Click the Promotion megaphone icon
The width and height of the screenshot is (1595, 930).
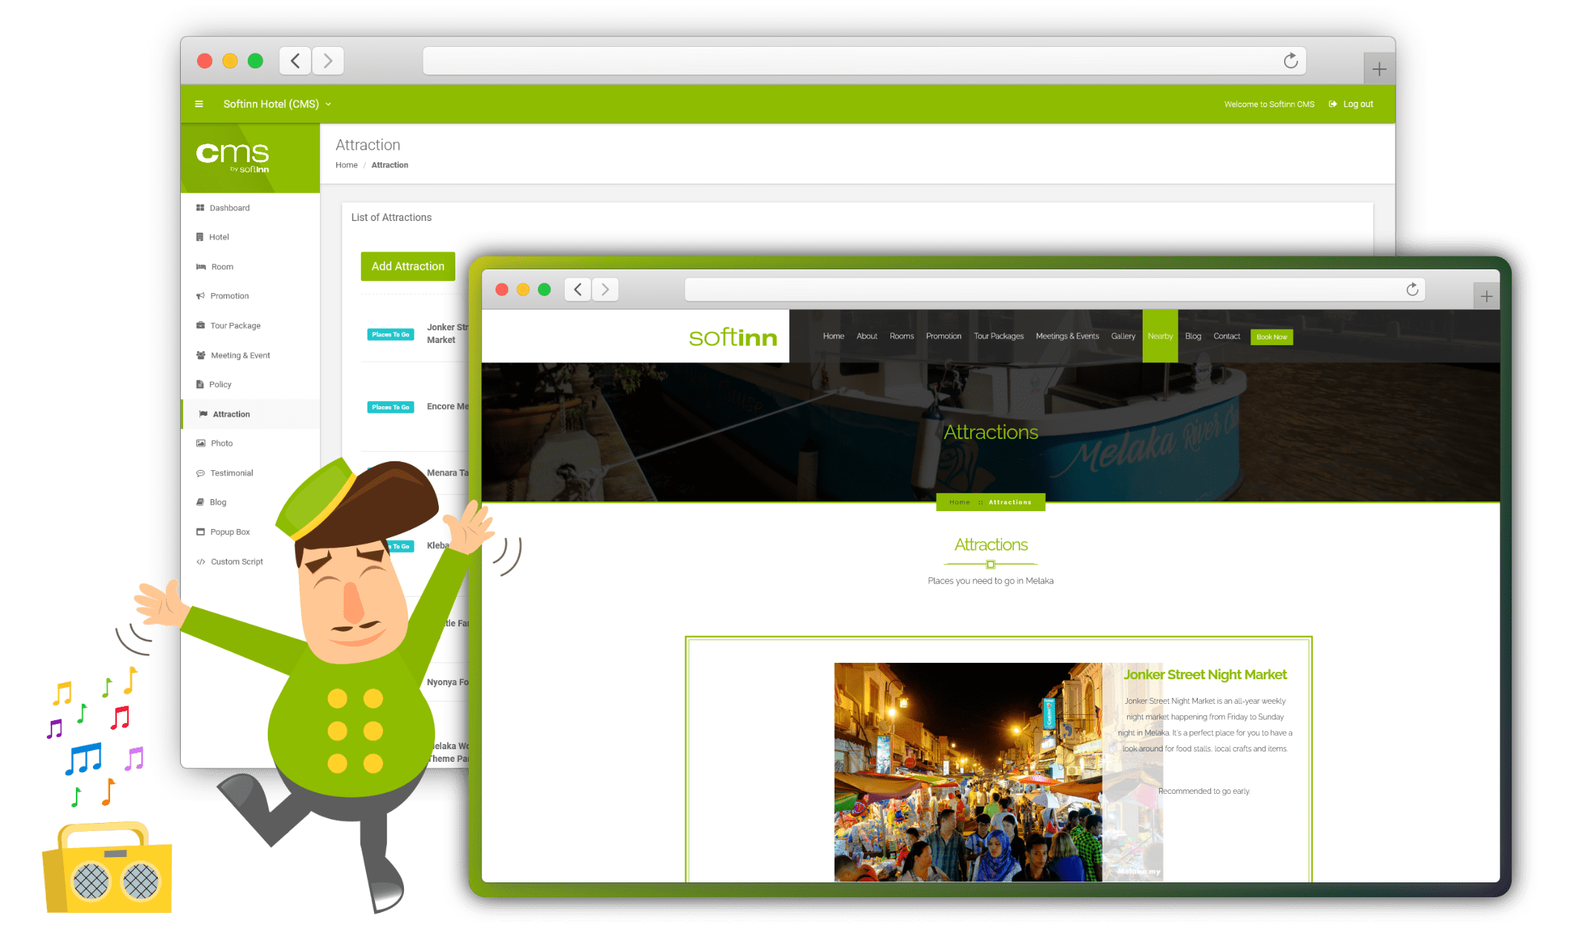coord(200,296)
